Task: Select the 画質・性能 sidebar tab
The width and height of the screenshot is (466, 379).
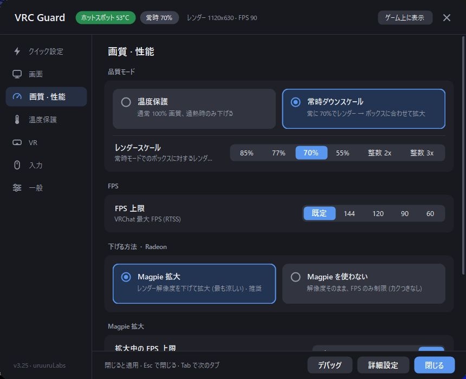Action: pos(47,96)
